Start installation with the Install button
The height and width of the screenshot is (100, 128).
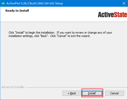click(x=92, y=93)
